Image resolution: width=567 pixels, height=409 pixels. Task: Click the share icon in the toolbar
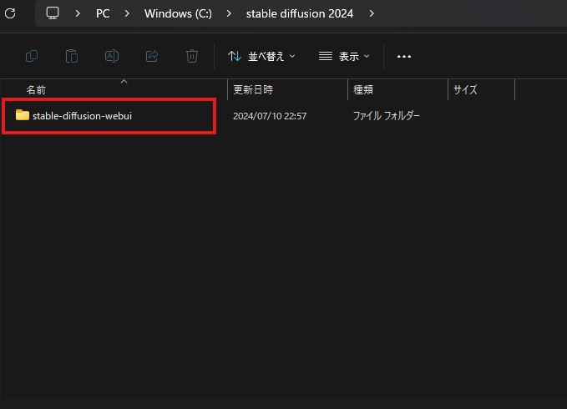pyautogui.click(x=152, y=56)
